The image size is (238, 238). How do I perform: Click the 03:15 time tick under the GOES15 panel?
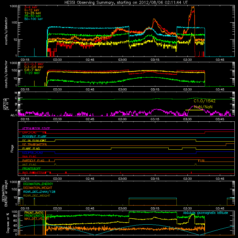(155, 119)
